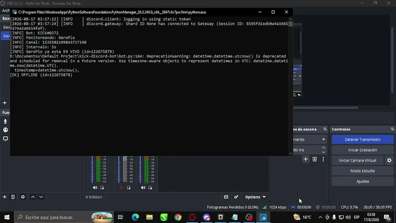Unmute the red muted mixer channel
The image size is (396, 223).
tap(121, 188)
